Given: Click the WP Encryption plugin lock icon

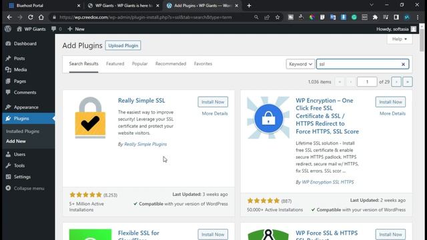Looking at the screenshot, I should click(268, 118).
